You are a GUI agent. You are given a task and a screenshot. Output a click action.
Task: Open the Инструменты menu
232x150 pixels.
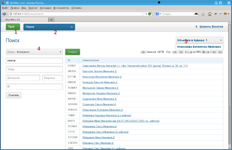tap(61, 8)
